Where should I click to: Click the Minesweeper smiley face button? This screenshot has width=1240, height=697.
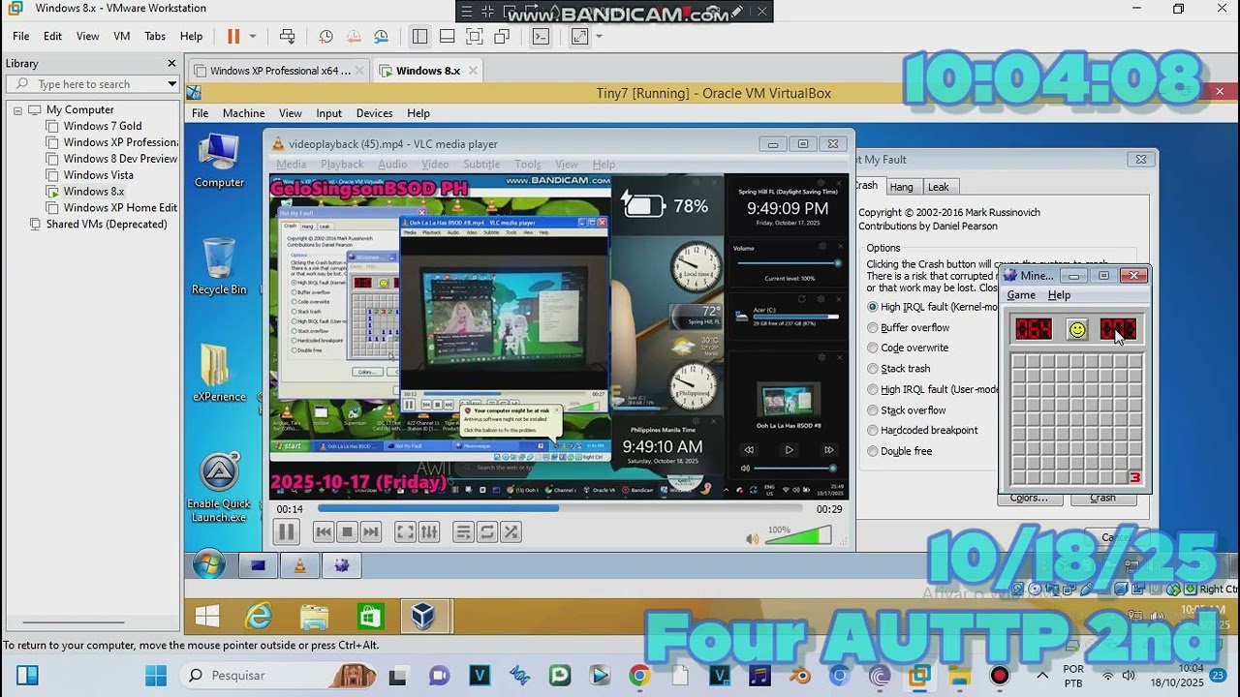[1077, 330]
